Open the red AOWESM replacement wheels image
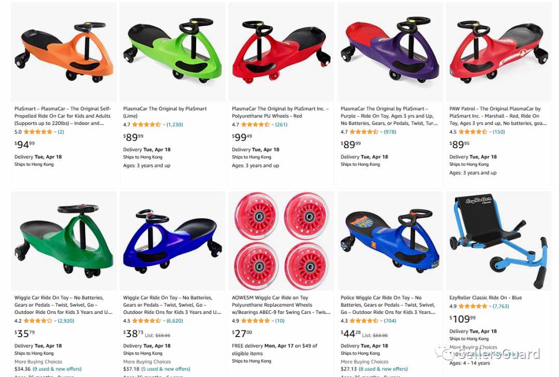 click(281, 241)
